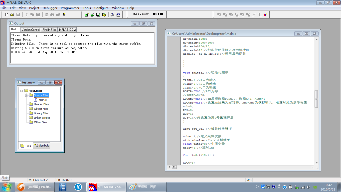
Task: Click the Paste clipboard icon
Action: 38,14
